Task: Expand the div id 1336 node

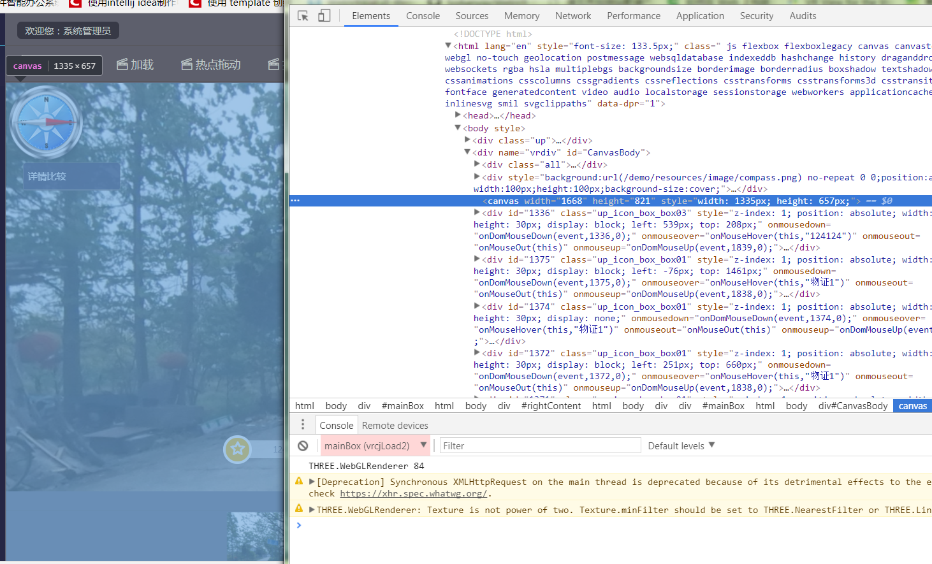Action: pos(477,213)
